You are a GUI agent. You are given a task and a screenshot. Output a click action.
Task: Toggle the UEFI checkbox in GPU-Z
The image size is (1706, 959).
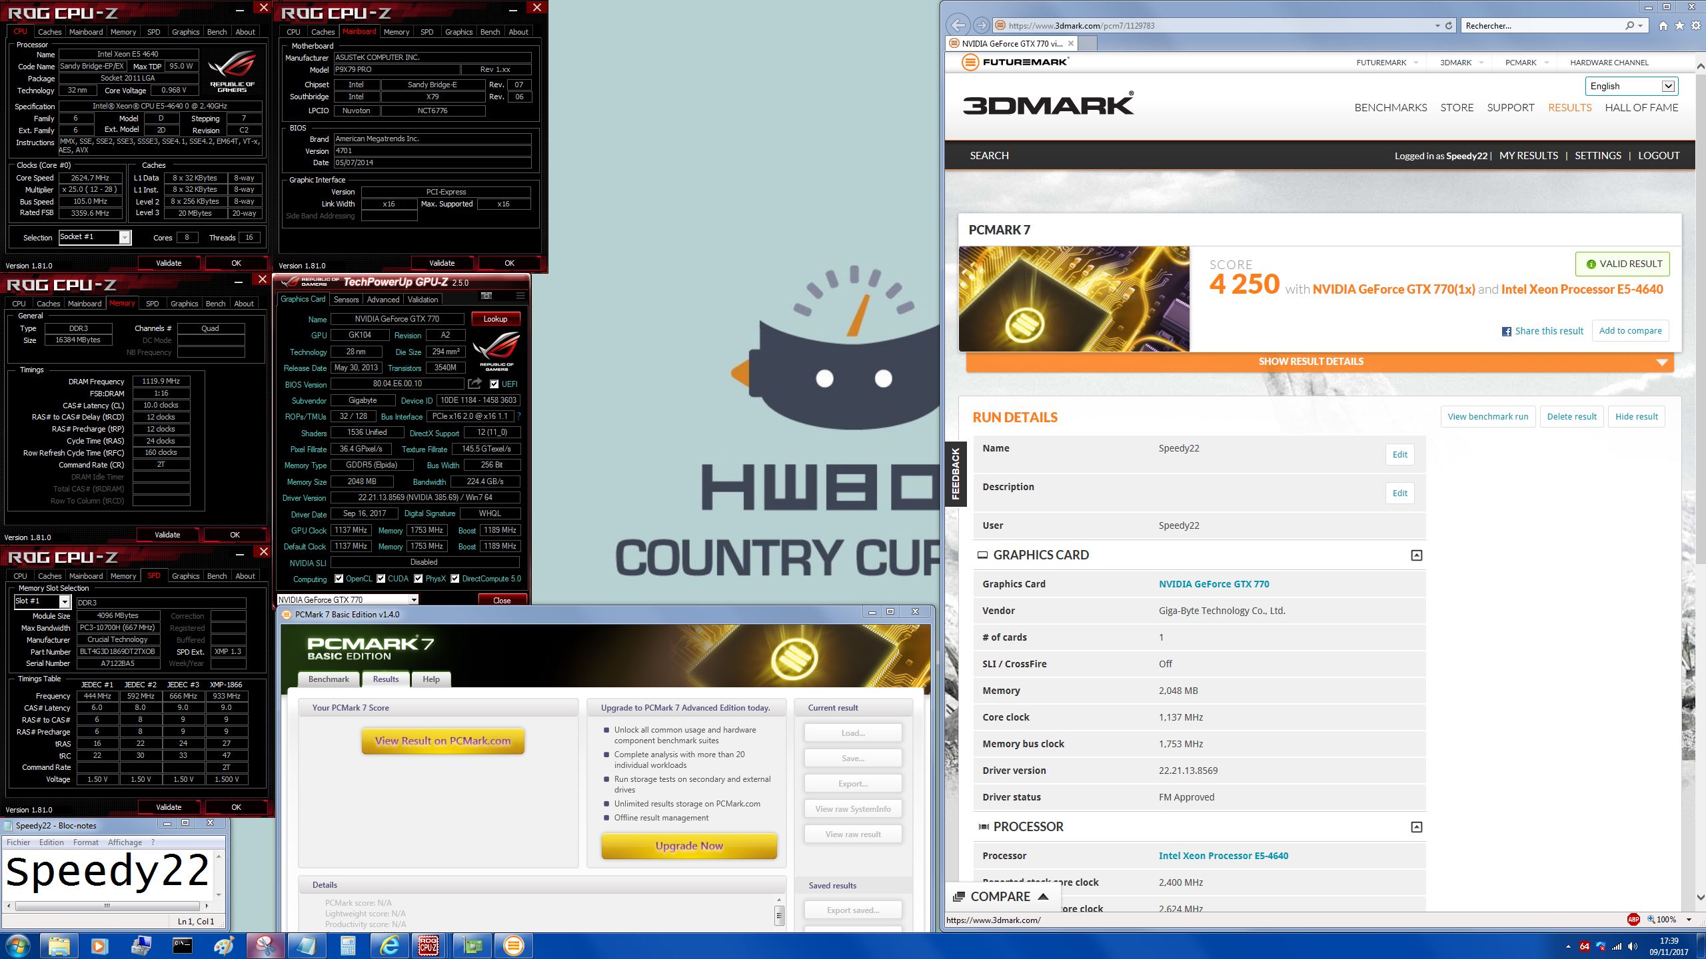click(494, 384)
